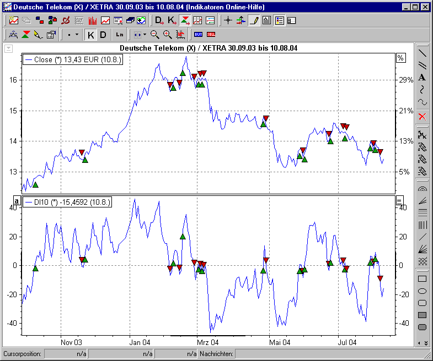Click the red X delete drawing icon
The image size is (433, 361).
[x=422, y=116]
